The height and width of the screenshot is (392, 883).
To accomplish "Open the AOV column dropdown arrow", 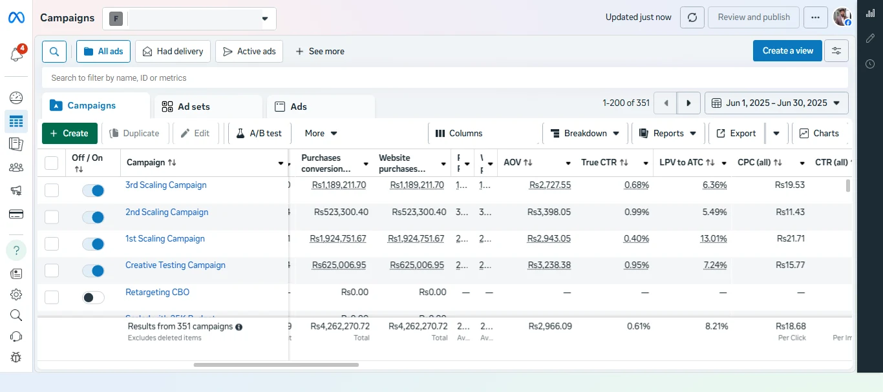I will (568, 163).
